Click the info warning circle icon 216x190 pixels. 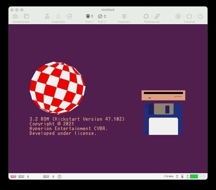pyautogui.click(x=59, y=176)
